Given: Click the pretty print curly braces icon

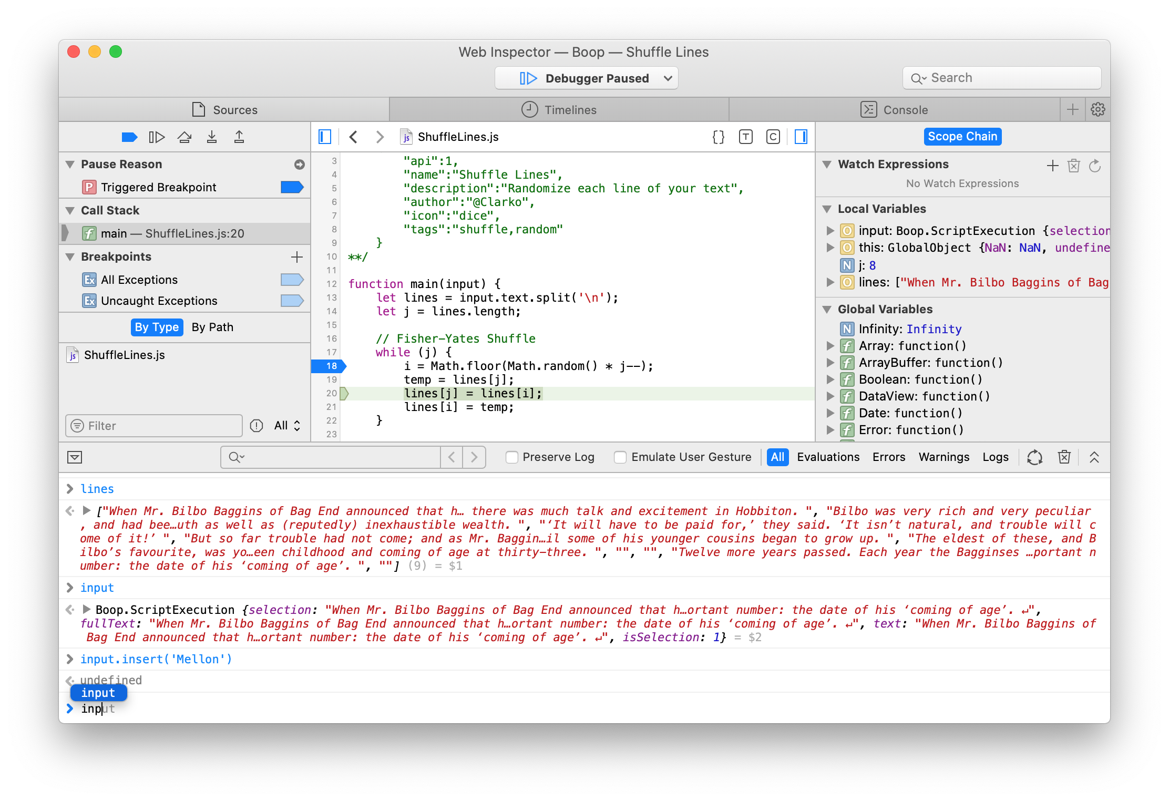Looking at the screenshot, I should click(x=718, y=137).
